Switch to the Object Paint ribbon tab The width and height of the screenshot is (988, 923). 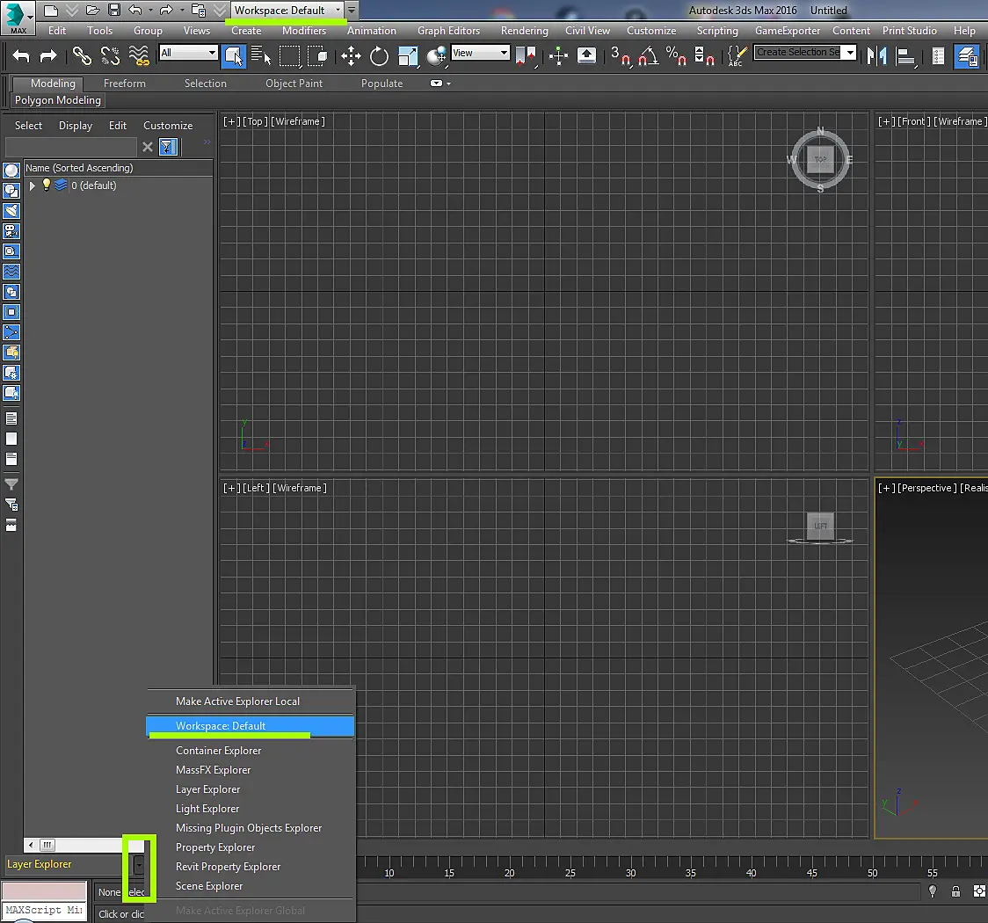click(x=294, y=84)
